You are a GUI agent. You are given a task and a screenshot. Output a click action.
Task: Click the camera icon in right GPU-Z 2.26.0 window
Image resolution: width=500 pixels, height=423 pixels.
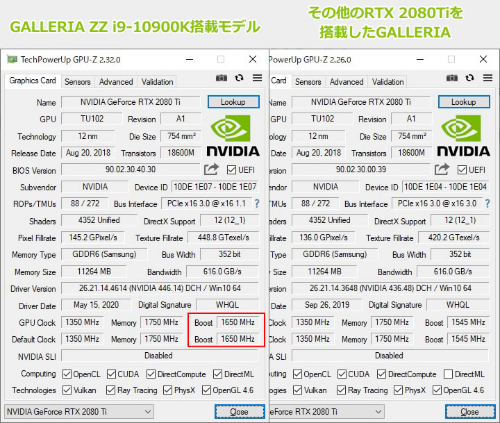click(x=452, y=78)
